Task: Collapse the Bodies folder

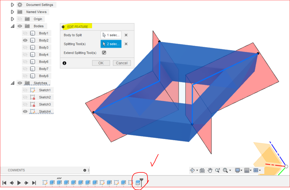Action: 12,26
